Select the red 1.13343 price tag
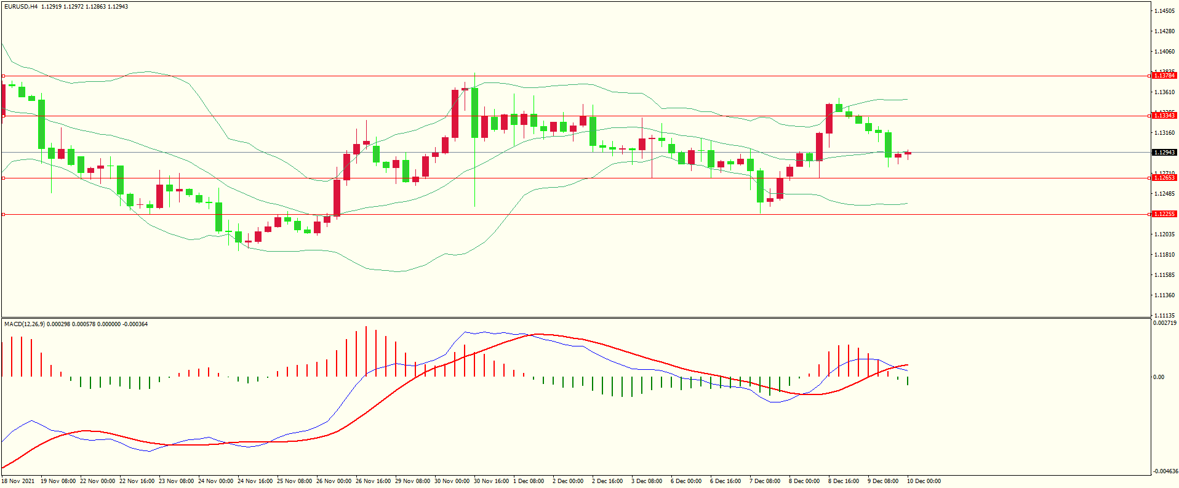The image size is (1179, 488). [1164, 116]
